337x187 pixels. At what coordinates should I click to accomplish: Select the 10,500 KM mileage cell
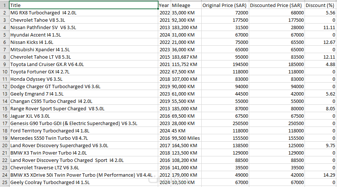(x=186, y=183)
